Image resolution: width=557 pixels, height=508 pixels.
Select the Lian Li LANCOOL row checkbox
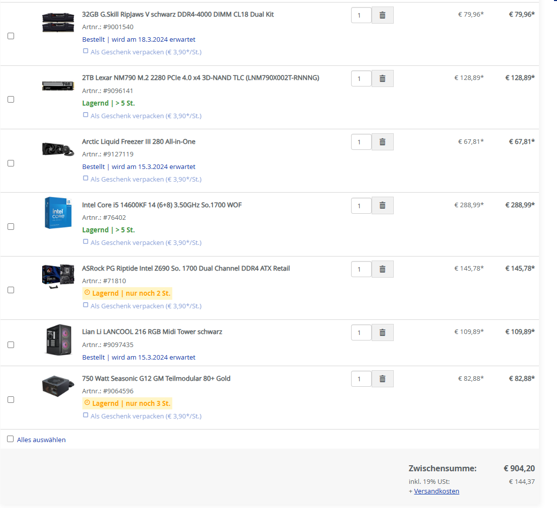pyautogui.click(x=11, y=345)
